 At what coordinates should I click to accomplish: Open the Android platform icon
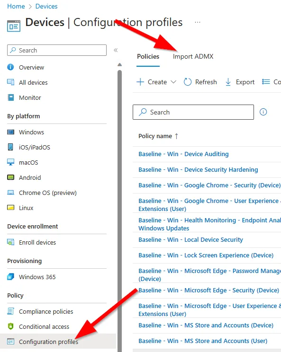pos(10,177)
